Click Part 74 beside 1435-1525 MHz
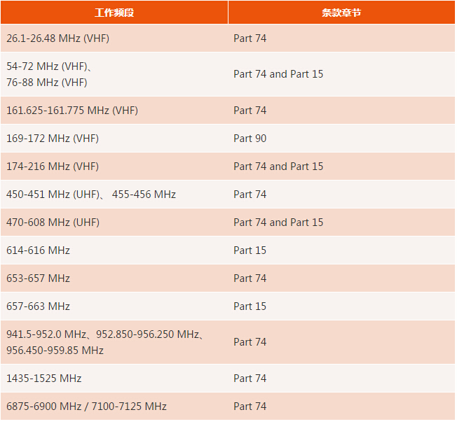The width and height of the screenshot is (457, 424). 250,379
